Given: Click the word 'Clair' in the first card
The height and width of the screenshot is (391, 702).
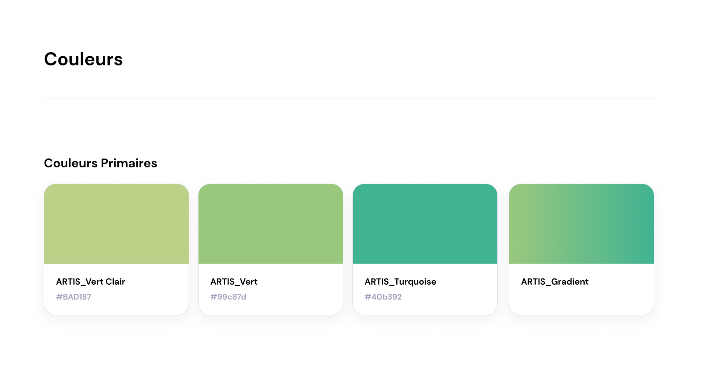Looking at the screenshot, I should (x=115, y=282).
